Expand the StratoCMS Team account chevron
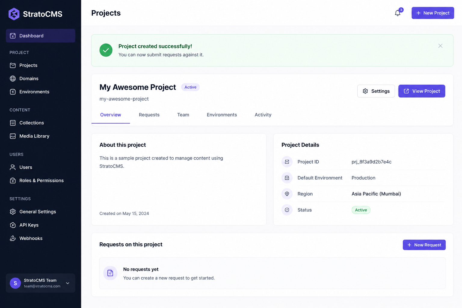 click(x=68, y=283)
